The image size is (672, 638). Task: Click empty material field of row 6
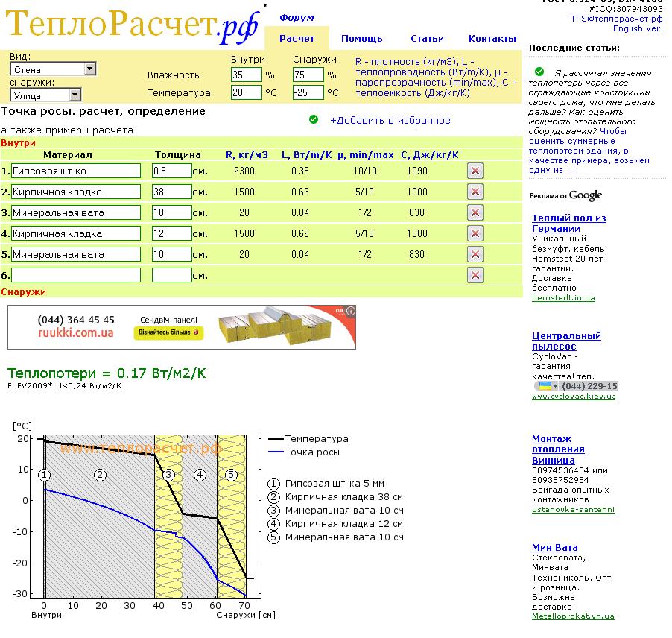(76, 275)
